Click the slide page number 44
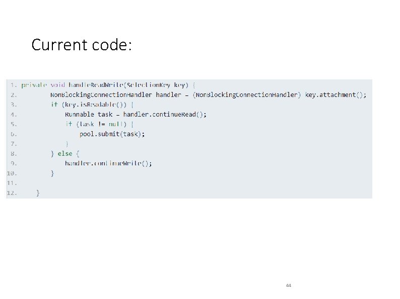The height and width of the screenshot is (299, 400). click(289, 285)
